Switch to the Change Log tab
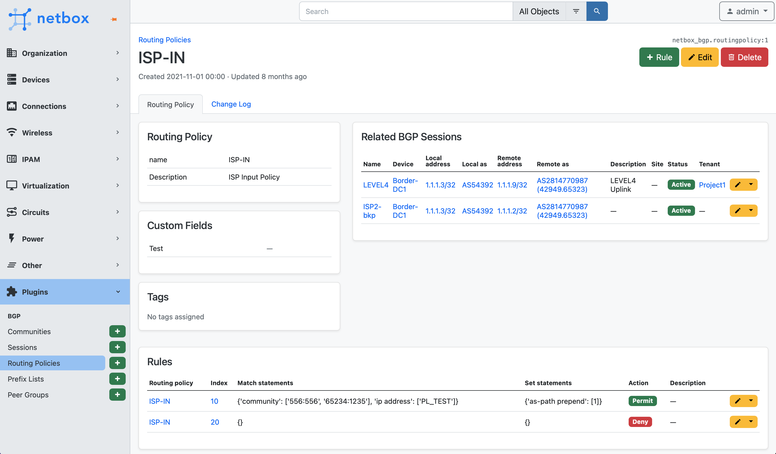Screen dimensions: 776x454 [231, 104]
